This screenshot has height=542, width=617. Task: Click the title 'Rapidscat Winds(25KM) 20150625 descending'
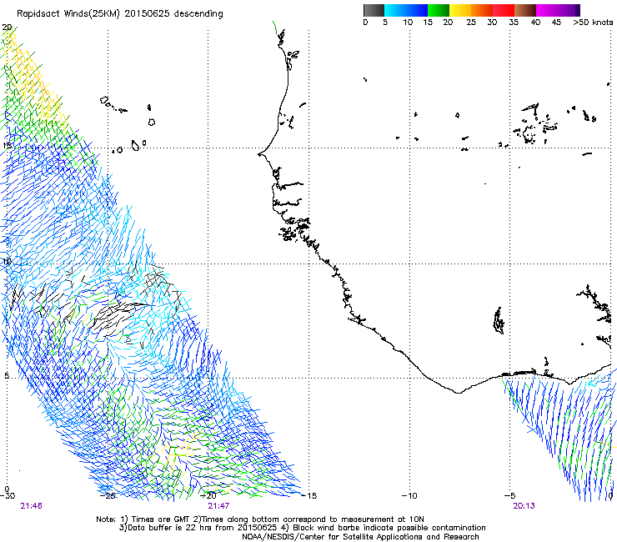(x=119, y=14)
